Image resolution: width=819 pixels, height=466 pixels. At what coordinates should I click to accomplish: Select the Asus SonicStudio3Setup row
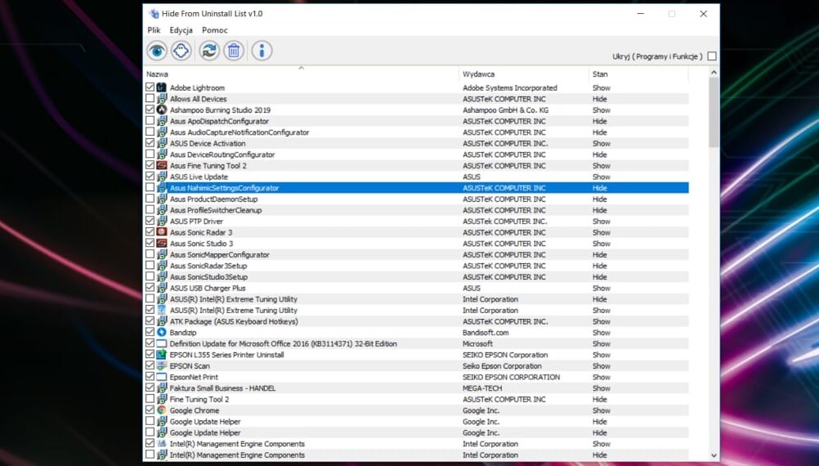click(x=416, y=276)
